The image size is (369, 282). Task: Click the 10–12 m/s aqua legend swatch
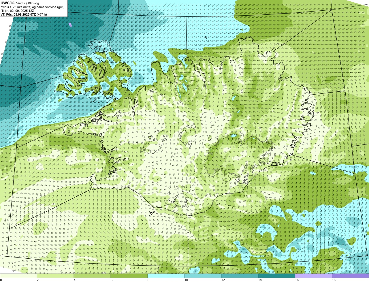pyautogui.click(x=203, y=276)
